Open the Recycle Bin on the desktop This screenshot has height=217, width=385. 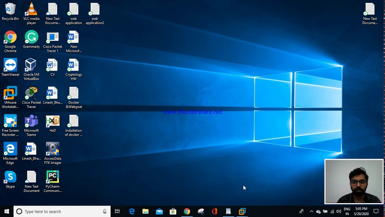[x=10, y=12]
